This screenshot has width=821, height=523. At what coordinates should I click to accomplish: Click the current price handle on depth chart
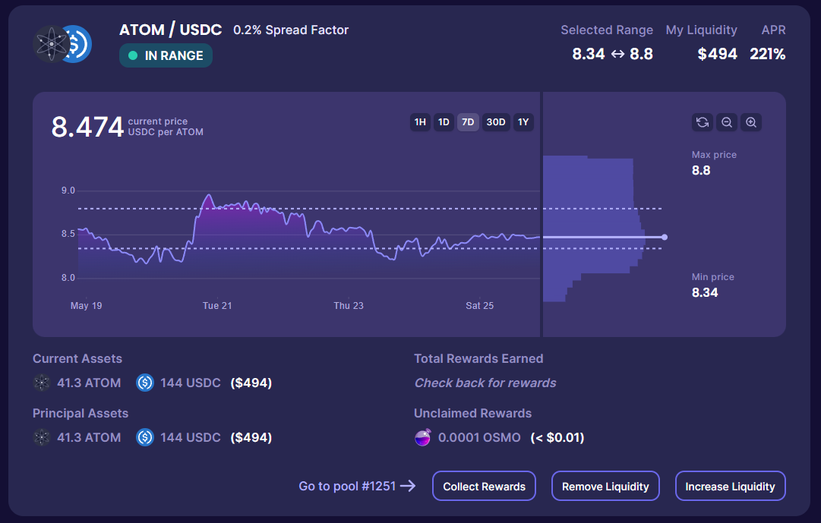point(665,238)
